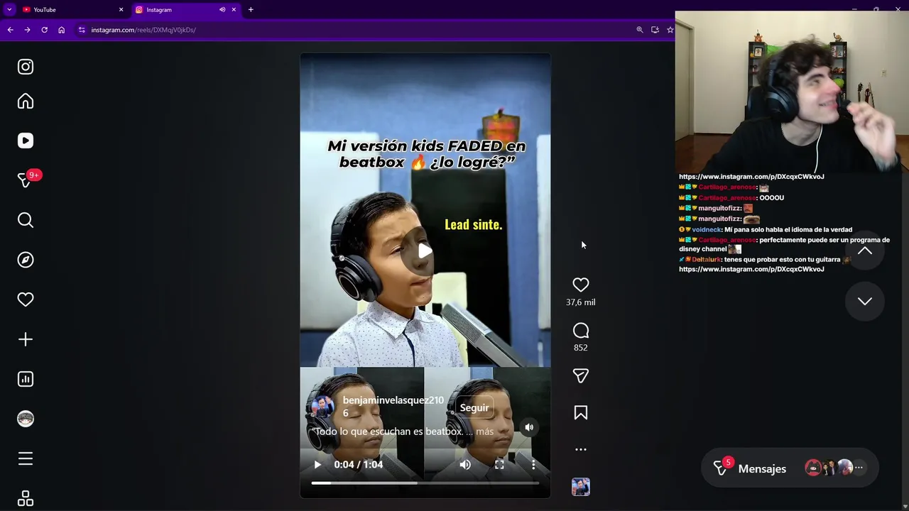Open the reel audio thumbnail
The image size is (909, 511).
pos(581,487)
